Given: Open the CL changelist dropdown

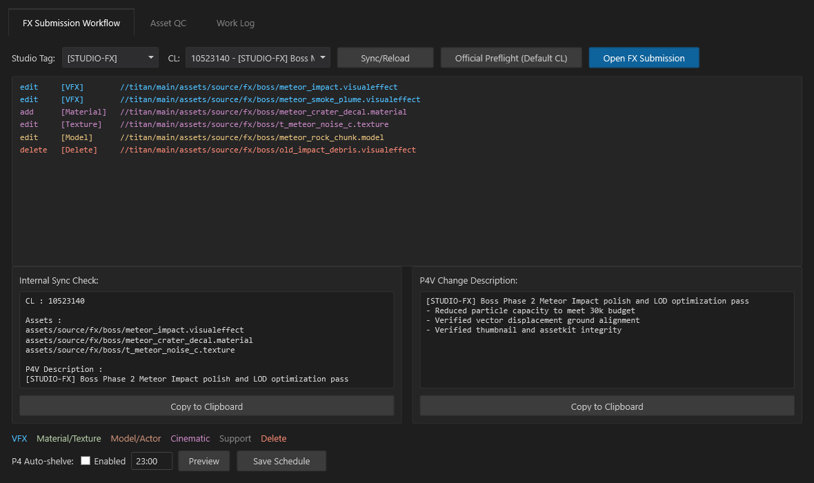Looking at the screenshot, I should tap(258, 58).
